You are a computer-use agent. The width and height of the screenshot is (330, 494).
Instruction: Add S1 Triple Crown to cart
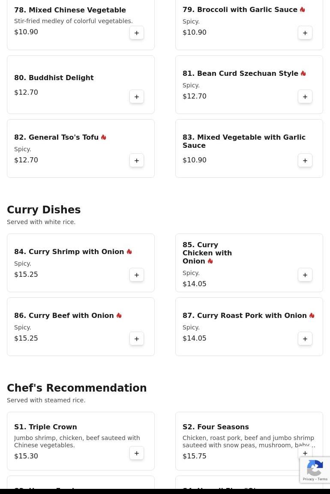(x=137, y=453)
